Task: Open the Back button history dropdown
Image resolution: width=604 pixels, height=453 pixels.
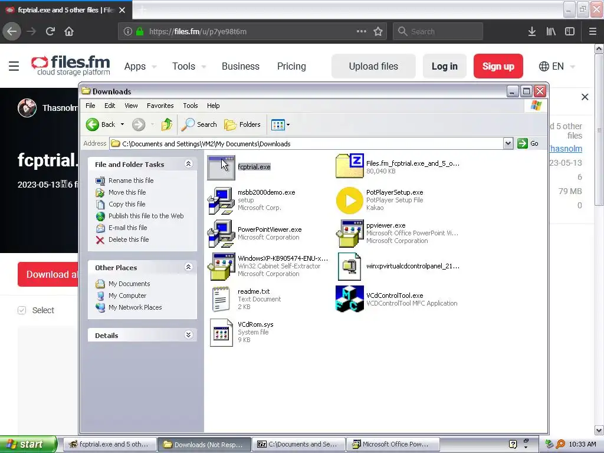Action: tap(122, 124)
